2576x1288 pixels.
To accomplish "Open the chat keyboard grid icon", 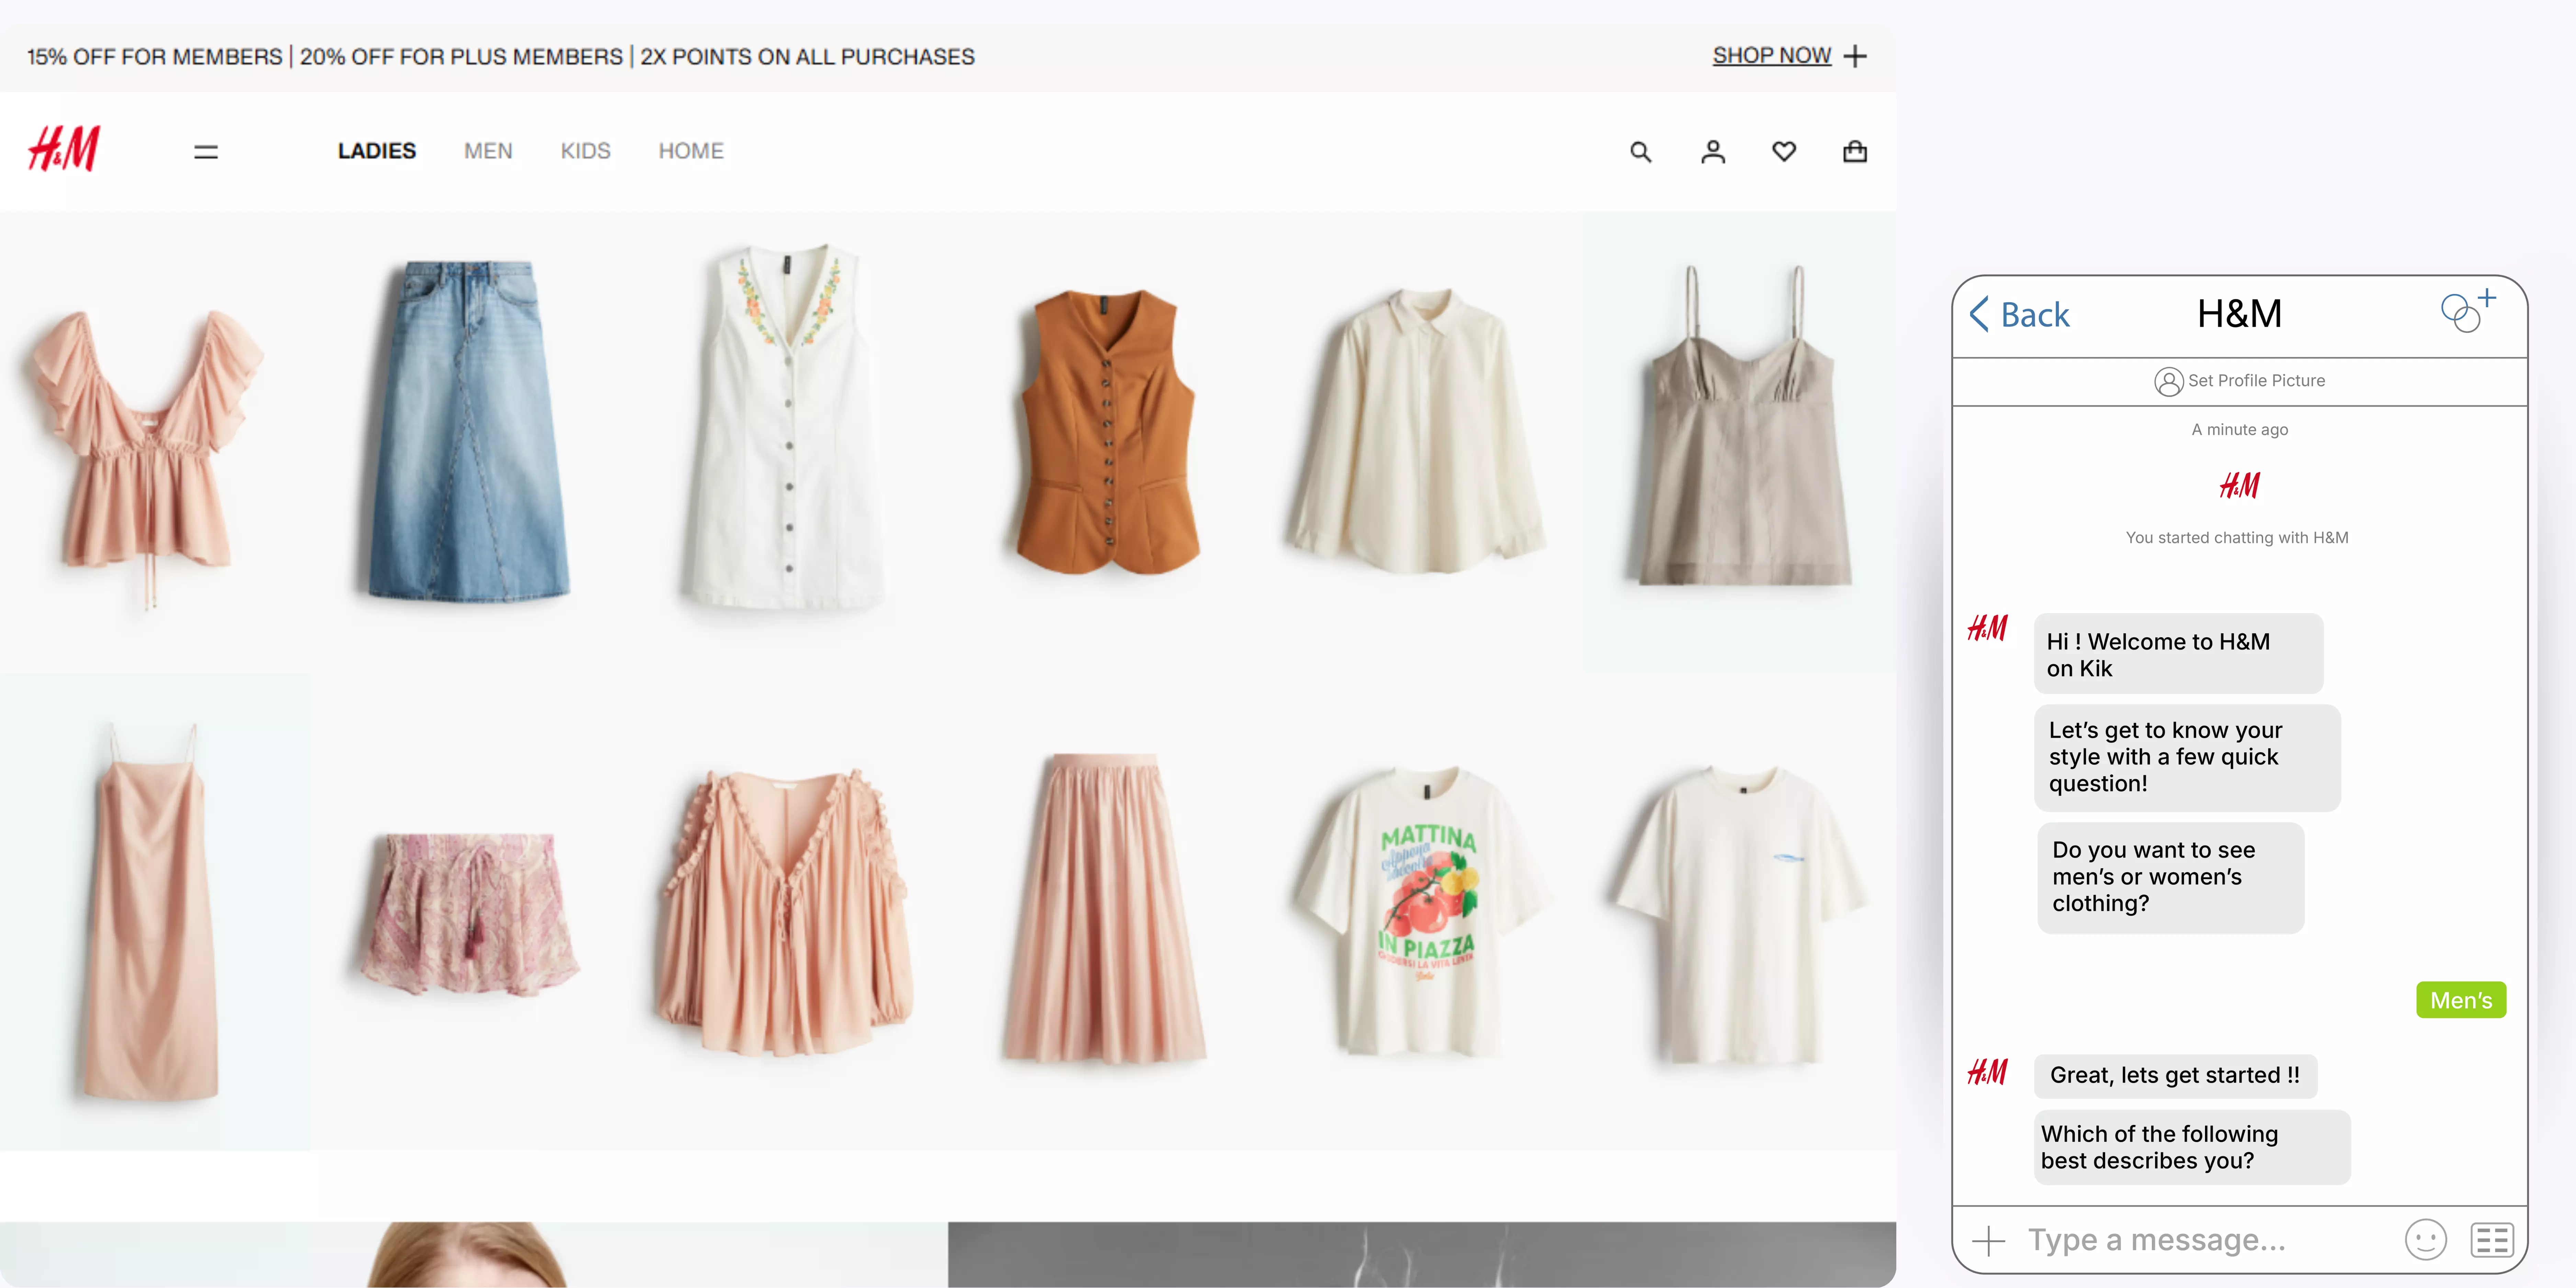I will tap(2491, 1240).
